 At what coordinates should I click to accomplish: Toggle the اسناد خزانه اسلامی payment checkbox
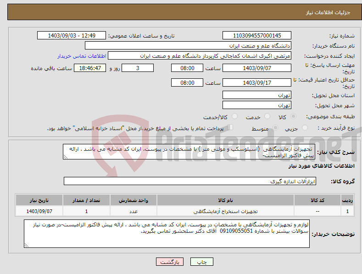[230, 127]
